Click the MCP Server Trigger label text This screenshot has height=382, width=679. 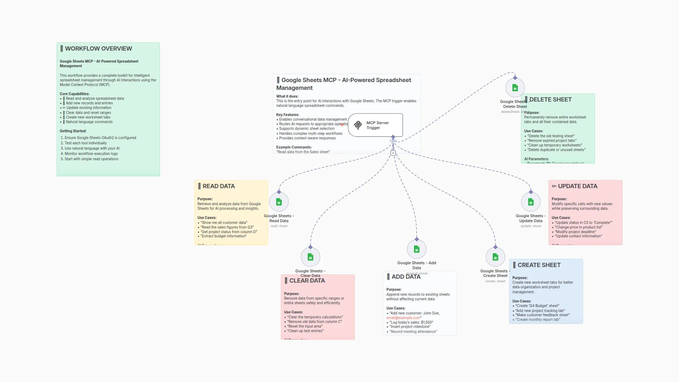point(377,125)
